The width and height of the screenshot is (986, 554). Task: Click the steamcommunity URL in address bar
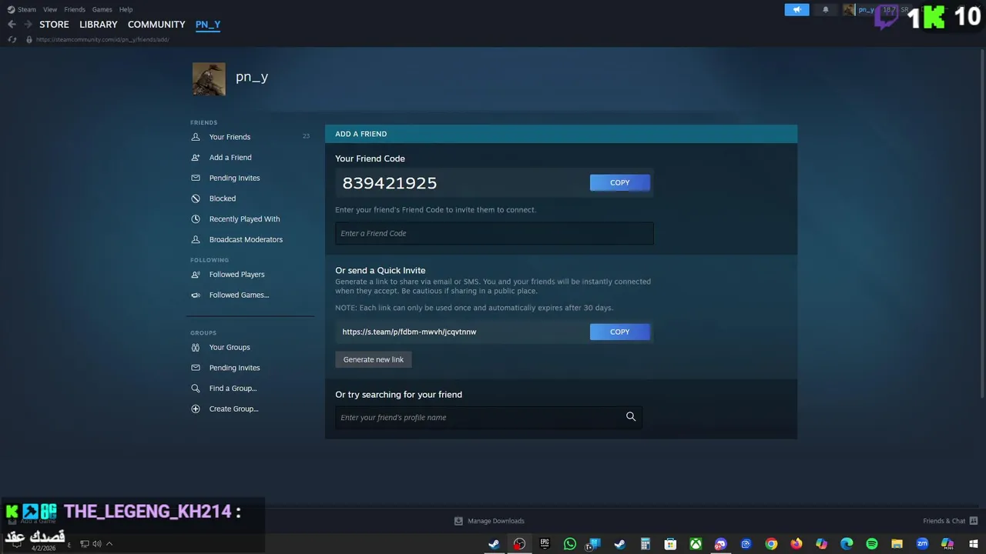pyautogui.click(x=102, y=39)
